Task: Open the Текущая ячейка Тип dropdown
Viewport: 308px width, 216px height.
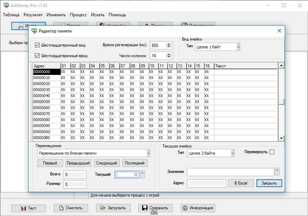Action: tap(232, 153)
